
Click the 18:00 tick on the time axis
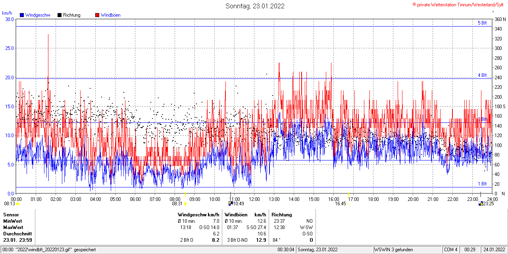click(x=373, y=199)
